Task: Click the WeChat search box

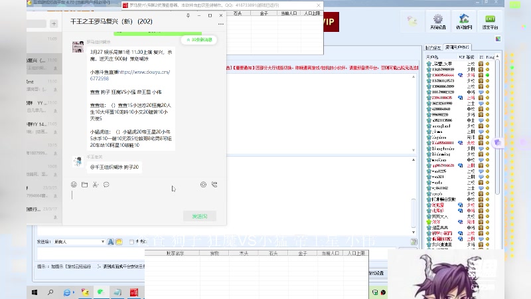Action: [x=37, y=24]
